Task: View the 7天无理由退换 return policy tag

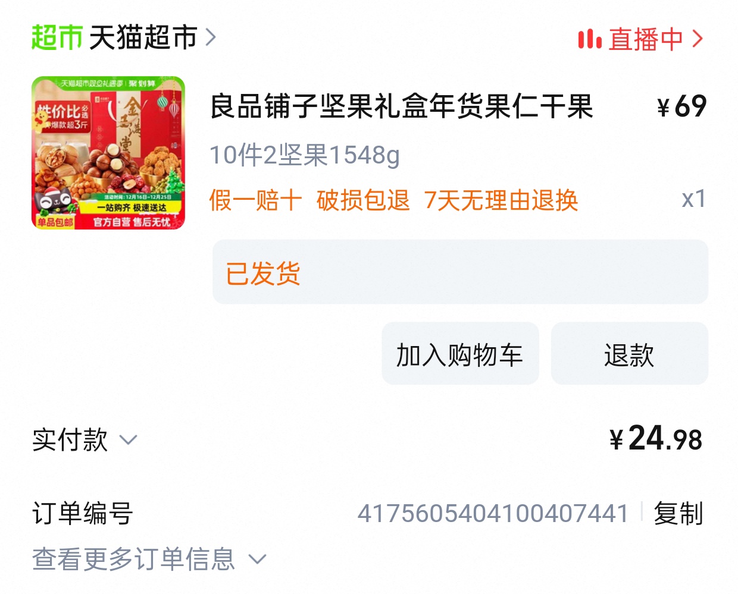Action: (501, 200)
